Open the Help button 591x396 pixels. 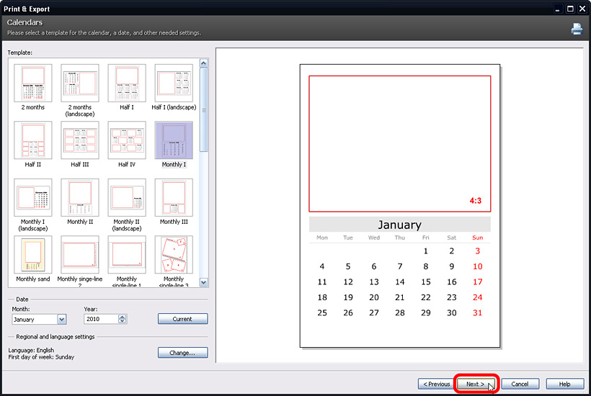tap(564, 384)
